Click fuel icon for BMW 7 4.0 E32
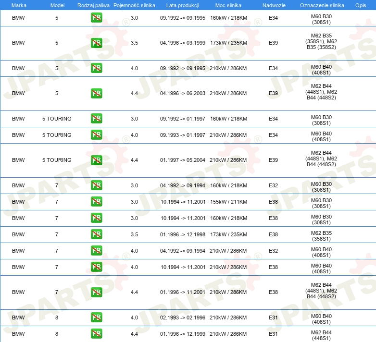The width and height of the screenshot is (376, 342). 96,251
